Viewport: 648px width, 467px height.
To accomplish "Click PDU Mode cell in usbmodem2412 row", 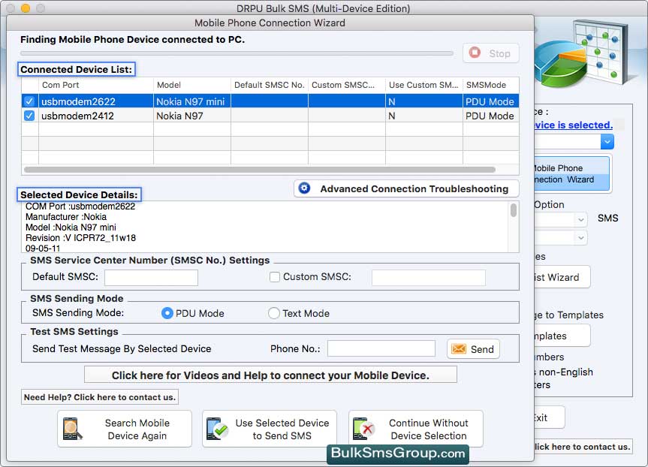I will click(x=490, y=116).
